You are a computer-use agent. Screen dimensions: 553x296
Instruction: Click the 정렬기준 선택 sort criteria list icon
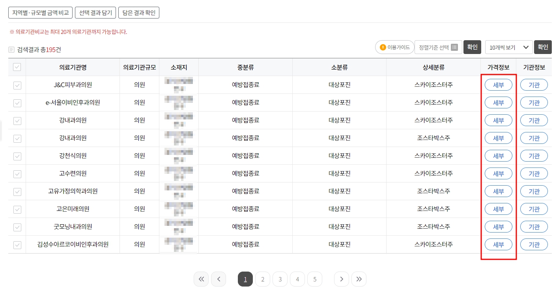click(x=454, y=47)
